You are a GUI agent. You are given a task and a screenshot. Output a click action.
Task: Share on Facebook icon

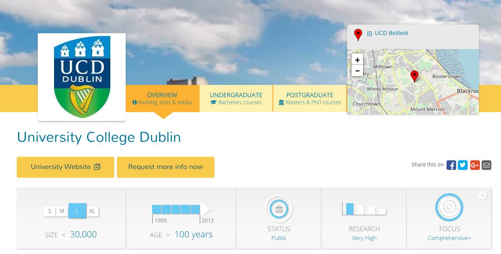pos(451,165)
